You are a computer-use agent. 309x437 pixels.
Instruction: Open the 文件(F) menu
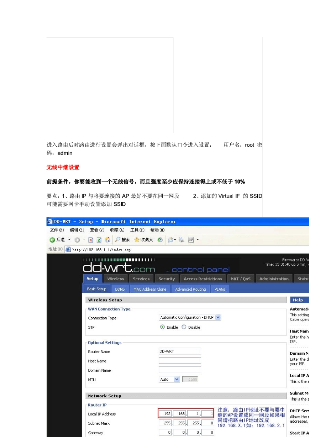click(57, 230)
